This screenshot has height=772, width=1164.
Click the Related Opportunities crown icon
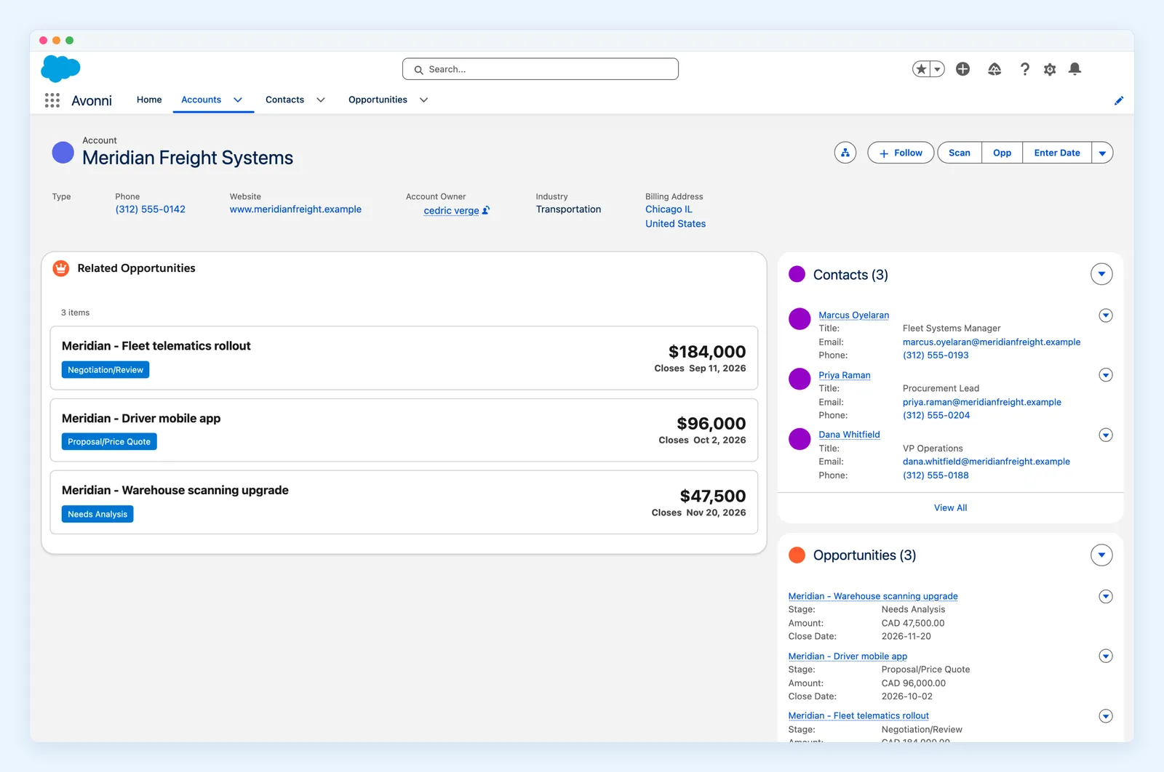click(61, 268)
